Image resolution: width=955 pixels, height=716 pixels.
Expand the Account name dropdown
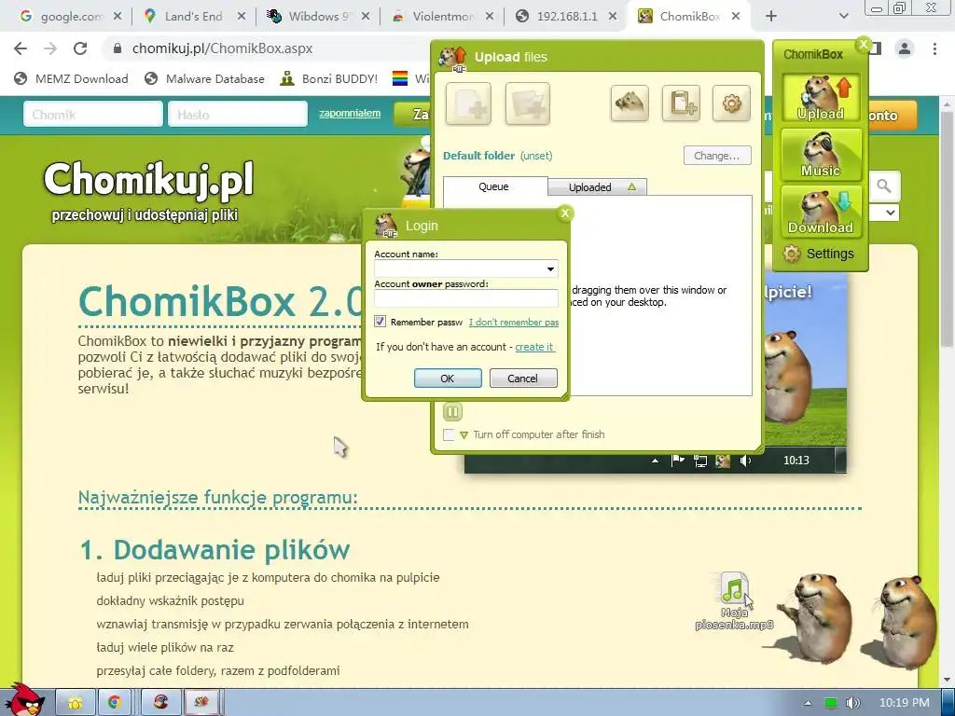550,269
